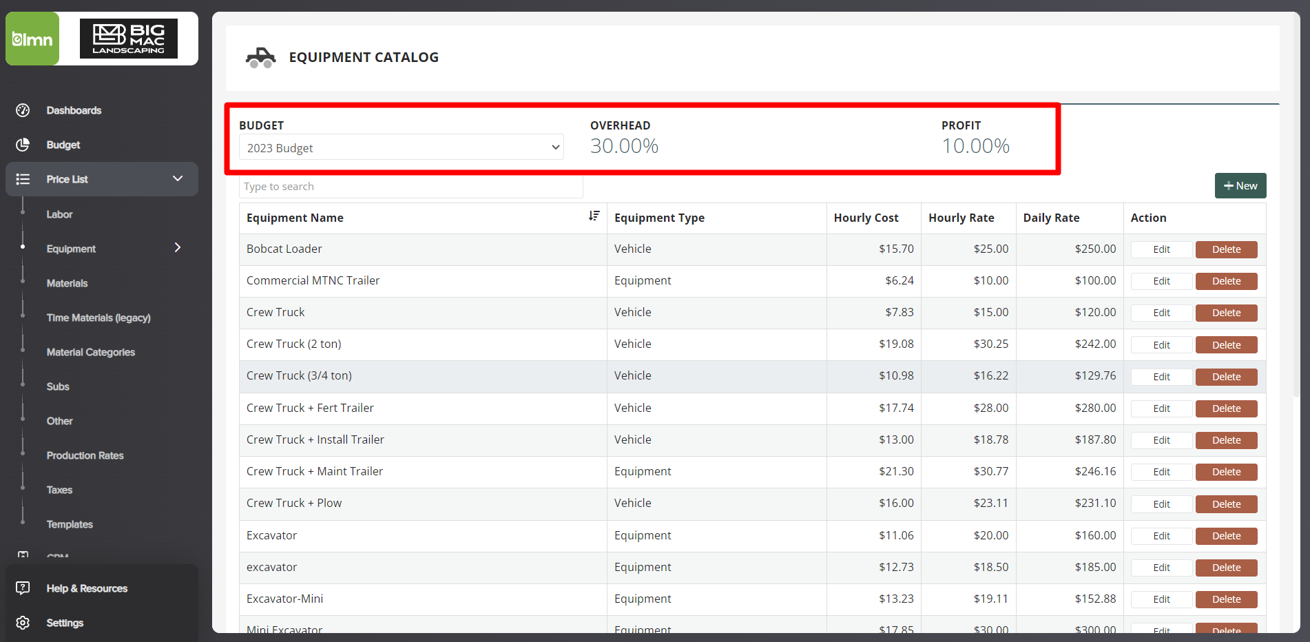Click the Help & Resources question icon
Viewport: 1310px width, 642px height.
point(23,588)
